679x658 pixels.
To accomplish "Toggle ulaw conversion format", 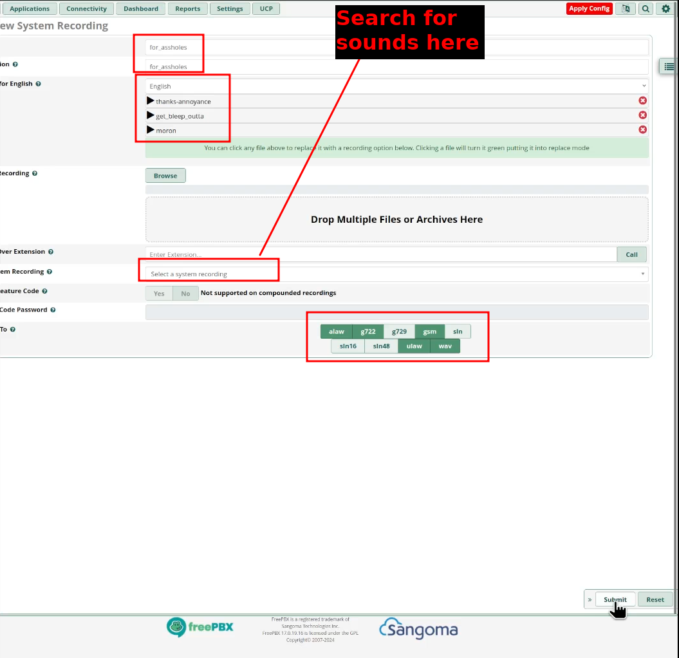I will 414,346.
